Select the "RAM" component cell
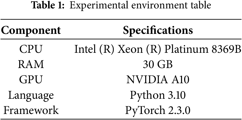The image size is (242, 120). 31,64
